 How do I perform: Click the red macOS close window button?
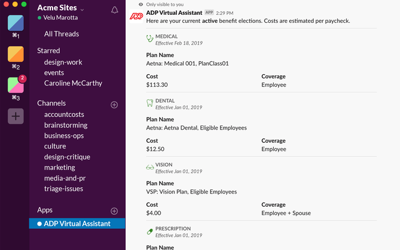pos(6,4)
